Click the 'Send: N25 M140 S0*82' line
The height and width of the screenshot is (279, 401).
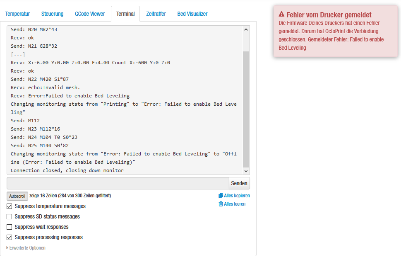[x=40, y=146]
